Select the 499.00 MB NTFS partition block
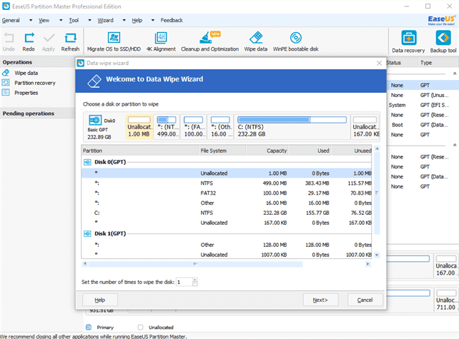The height and width of the screenshot is (339, 459). (x=167, y=127)
